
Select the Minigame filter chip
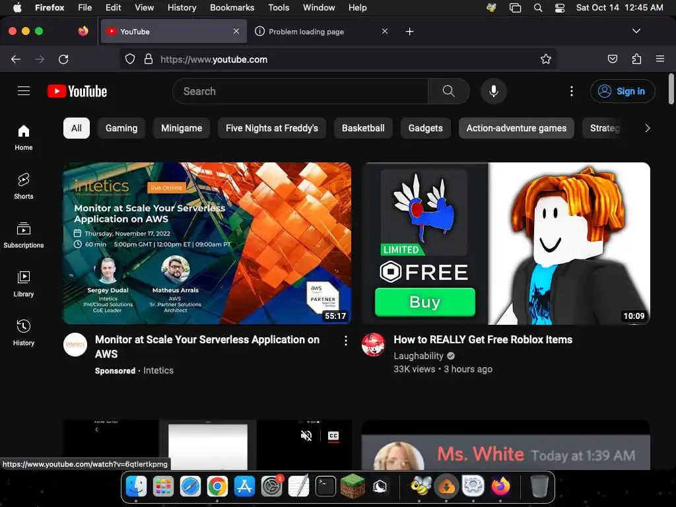[182, 128]
